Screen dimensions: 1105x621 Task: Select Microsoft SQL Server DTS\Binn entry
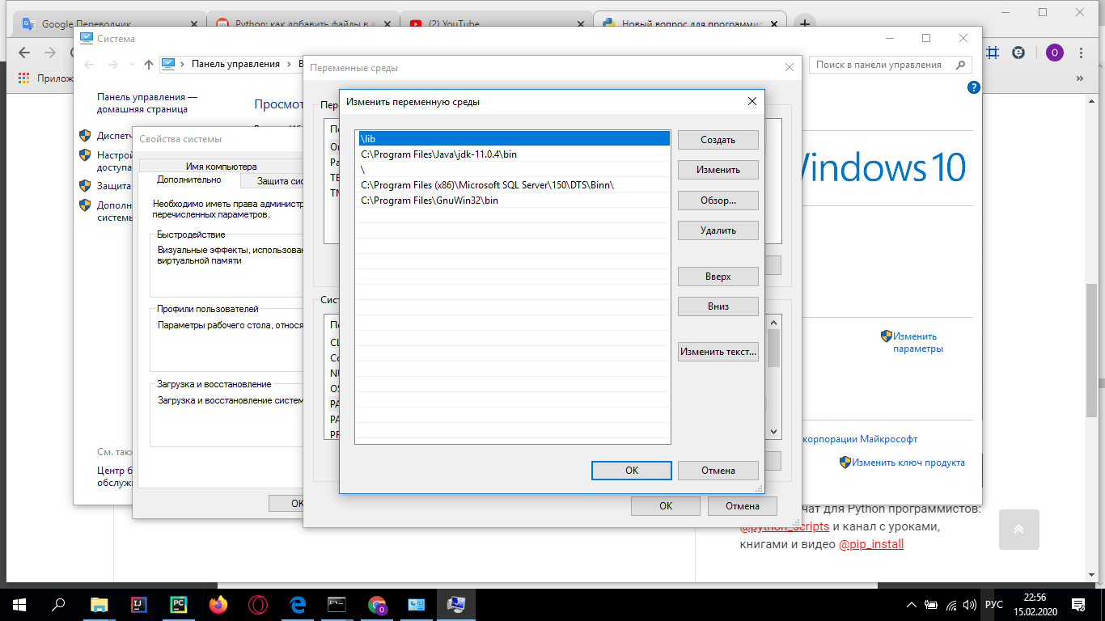pyautogui.click(x=513, y=185)
